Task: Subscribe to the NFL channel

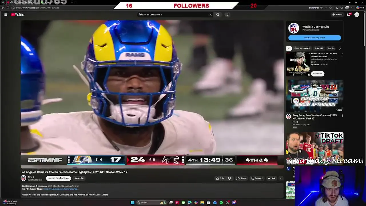Action: 79,178
